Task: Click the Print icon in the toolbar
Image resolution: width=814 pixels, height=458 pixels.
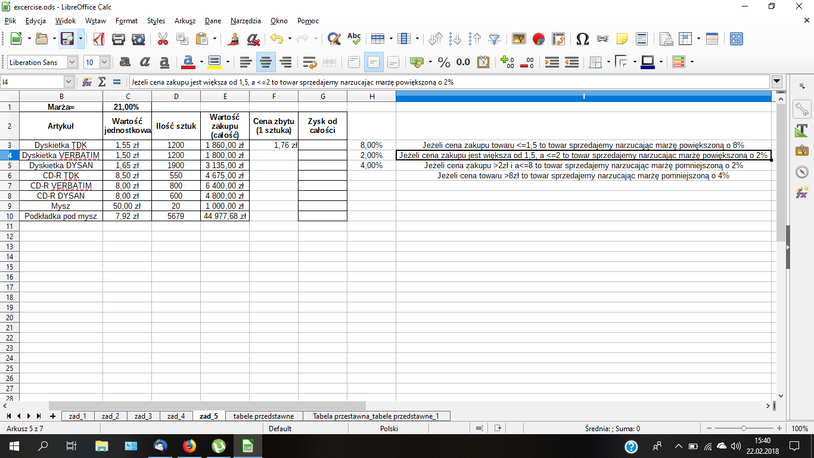Action: (119, 39)
